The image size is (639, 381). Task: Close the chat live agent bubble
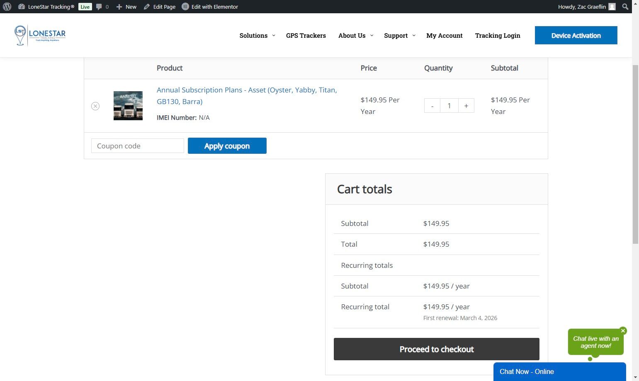(623, 331)
